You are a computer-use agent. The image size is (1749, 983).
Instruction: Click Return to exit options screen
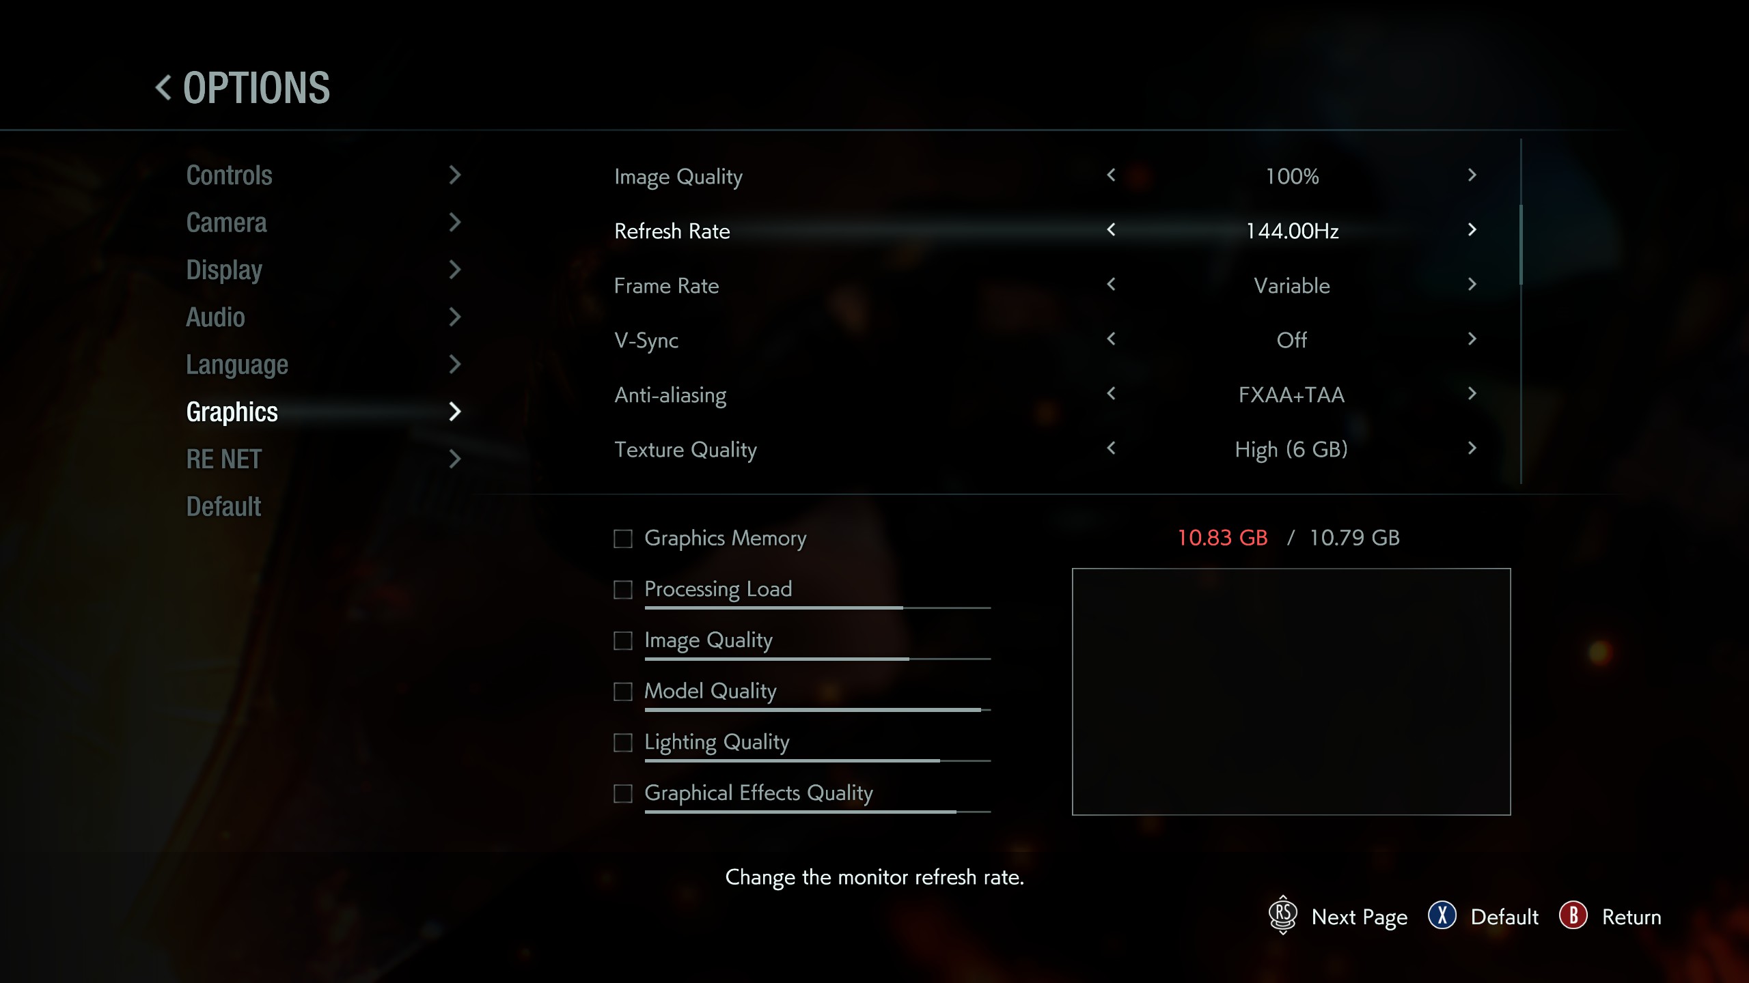point(1631,917)
